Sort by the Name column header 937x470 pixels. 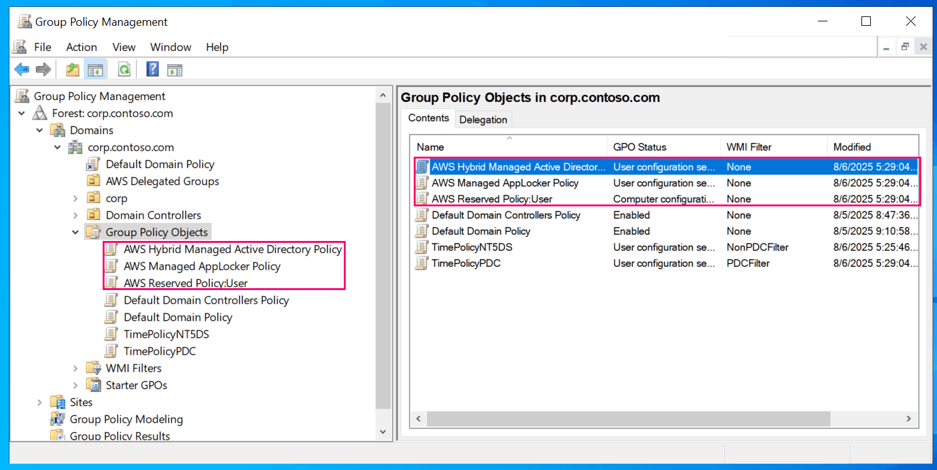[509, 147]
